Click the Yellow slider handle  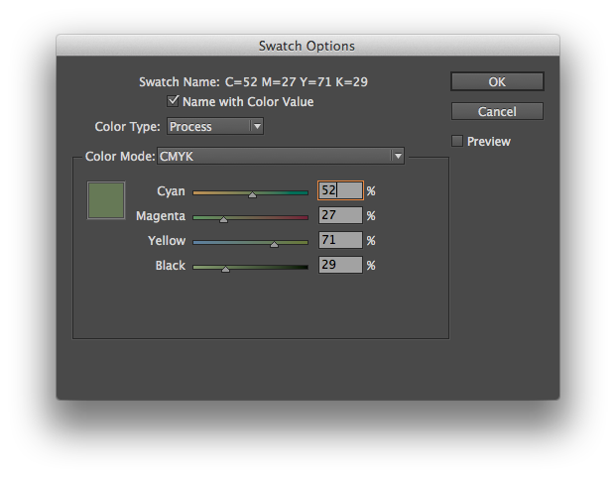coord(274,244)
